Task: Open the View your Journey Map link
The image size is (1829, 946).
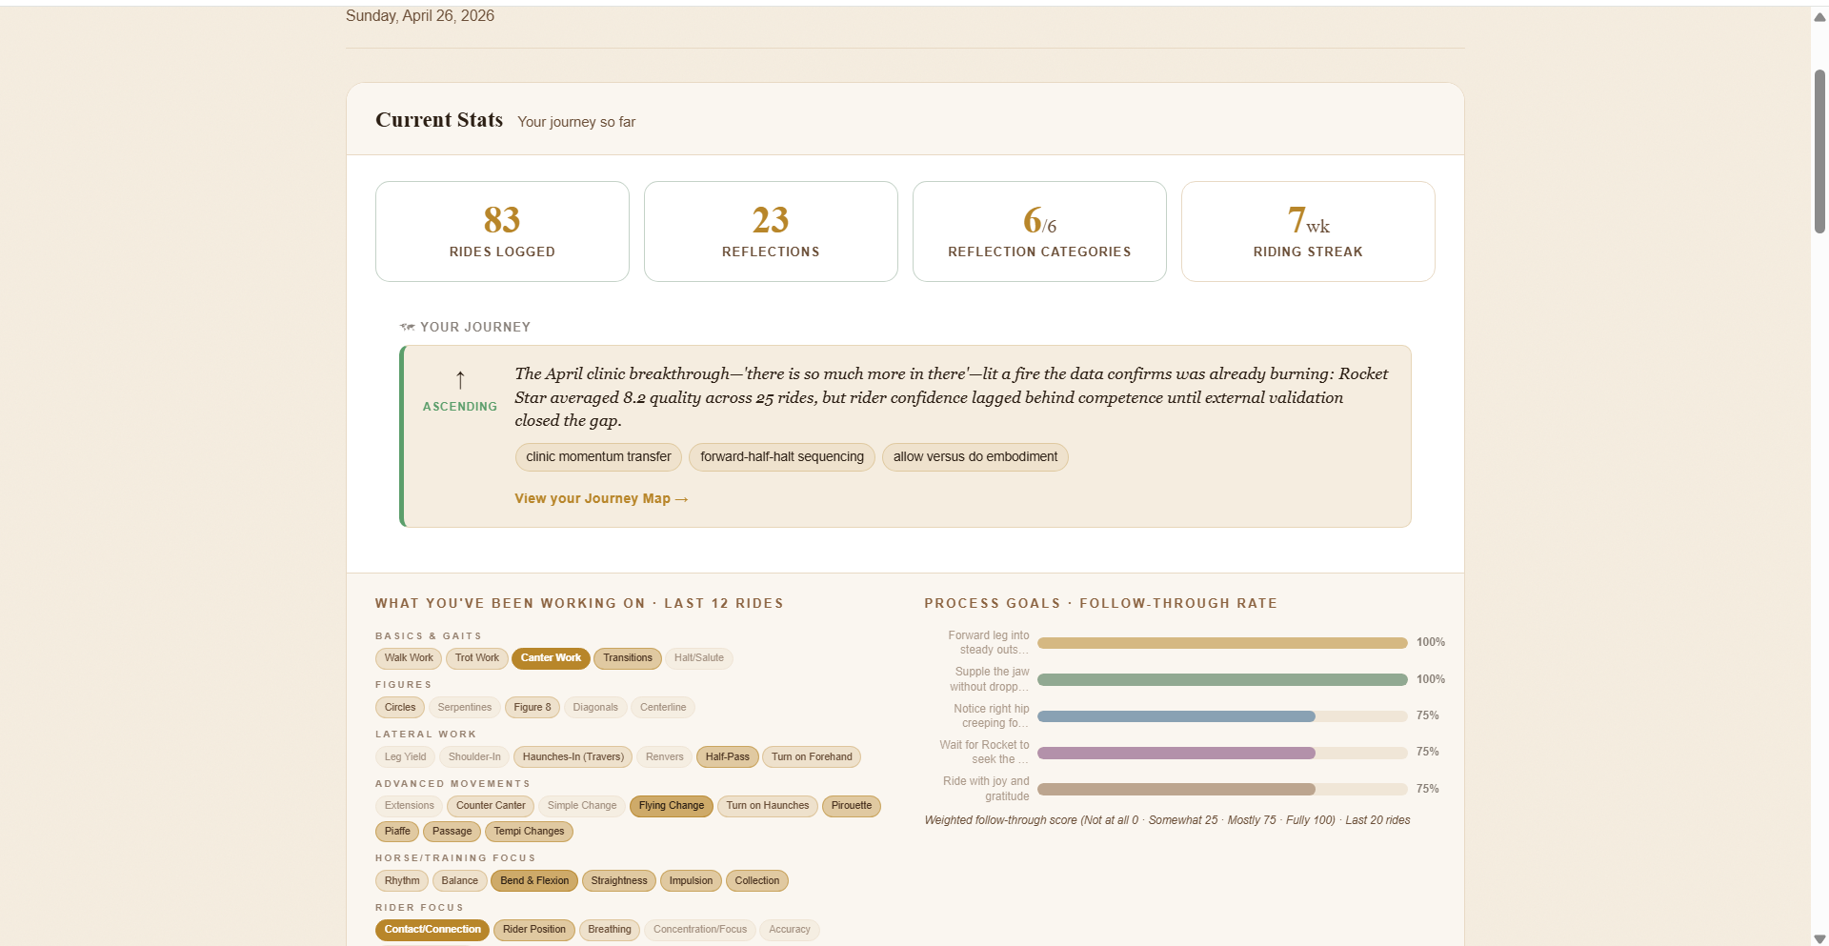Action: pos(601,498)
